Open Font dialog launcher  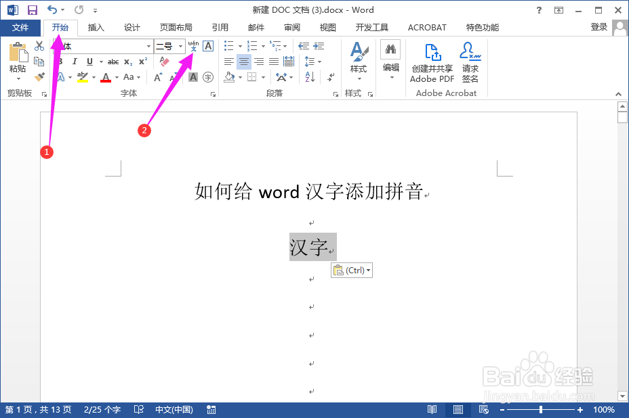point(213,95)
